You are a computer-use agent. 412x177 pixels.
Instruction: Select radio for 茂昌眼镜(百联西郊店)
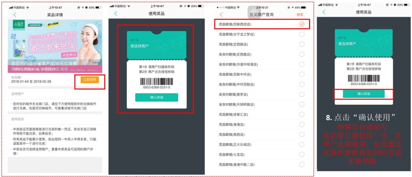click(x=302, y=24)
